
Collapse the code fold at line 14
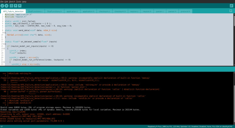coord(4,44)
